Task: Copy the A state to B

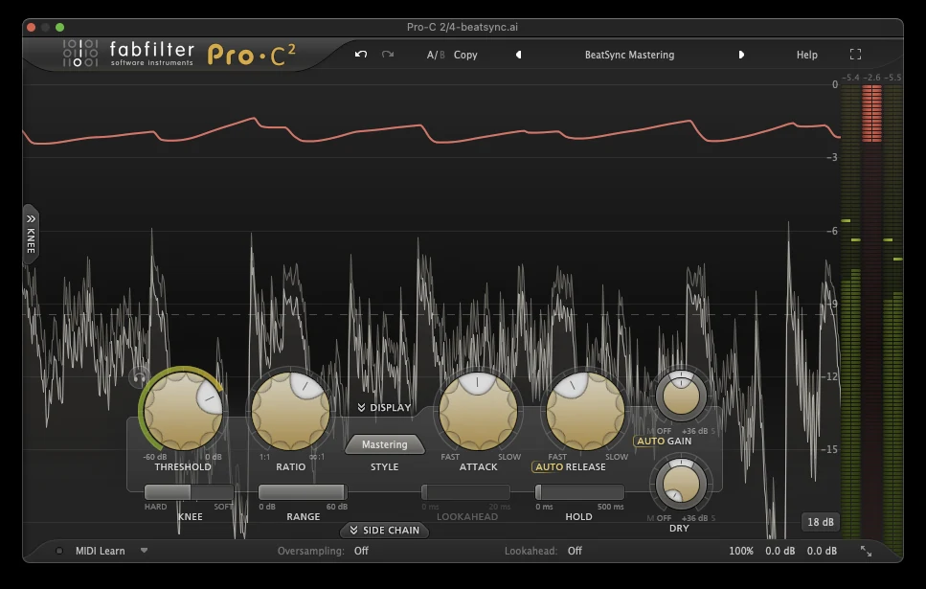Action: click(465, 55)
